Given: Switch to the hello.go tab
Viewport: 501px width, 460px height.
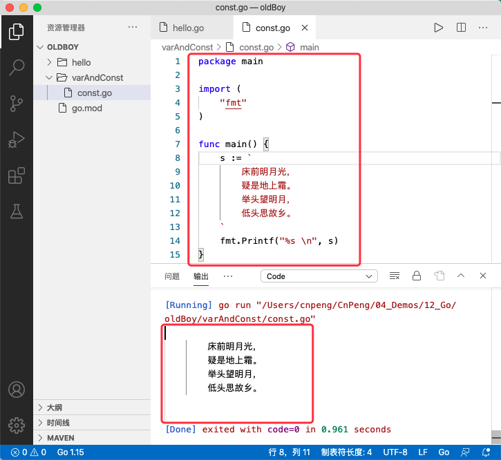Looking at the screenshot, I should click(x=187, y=28).
